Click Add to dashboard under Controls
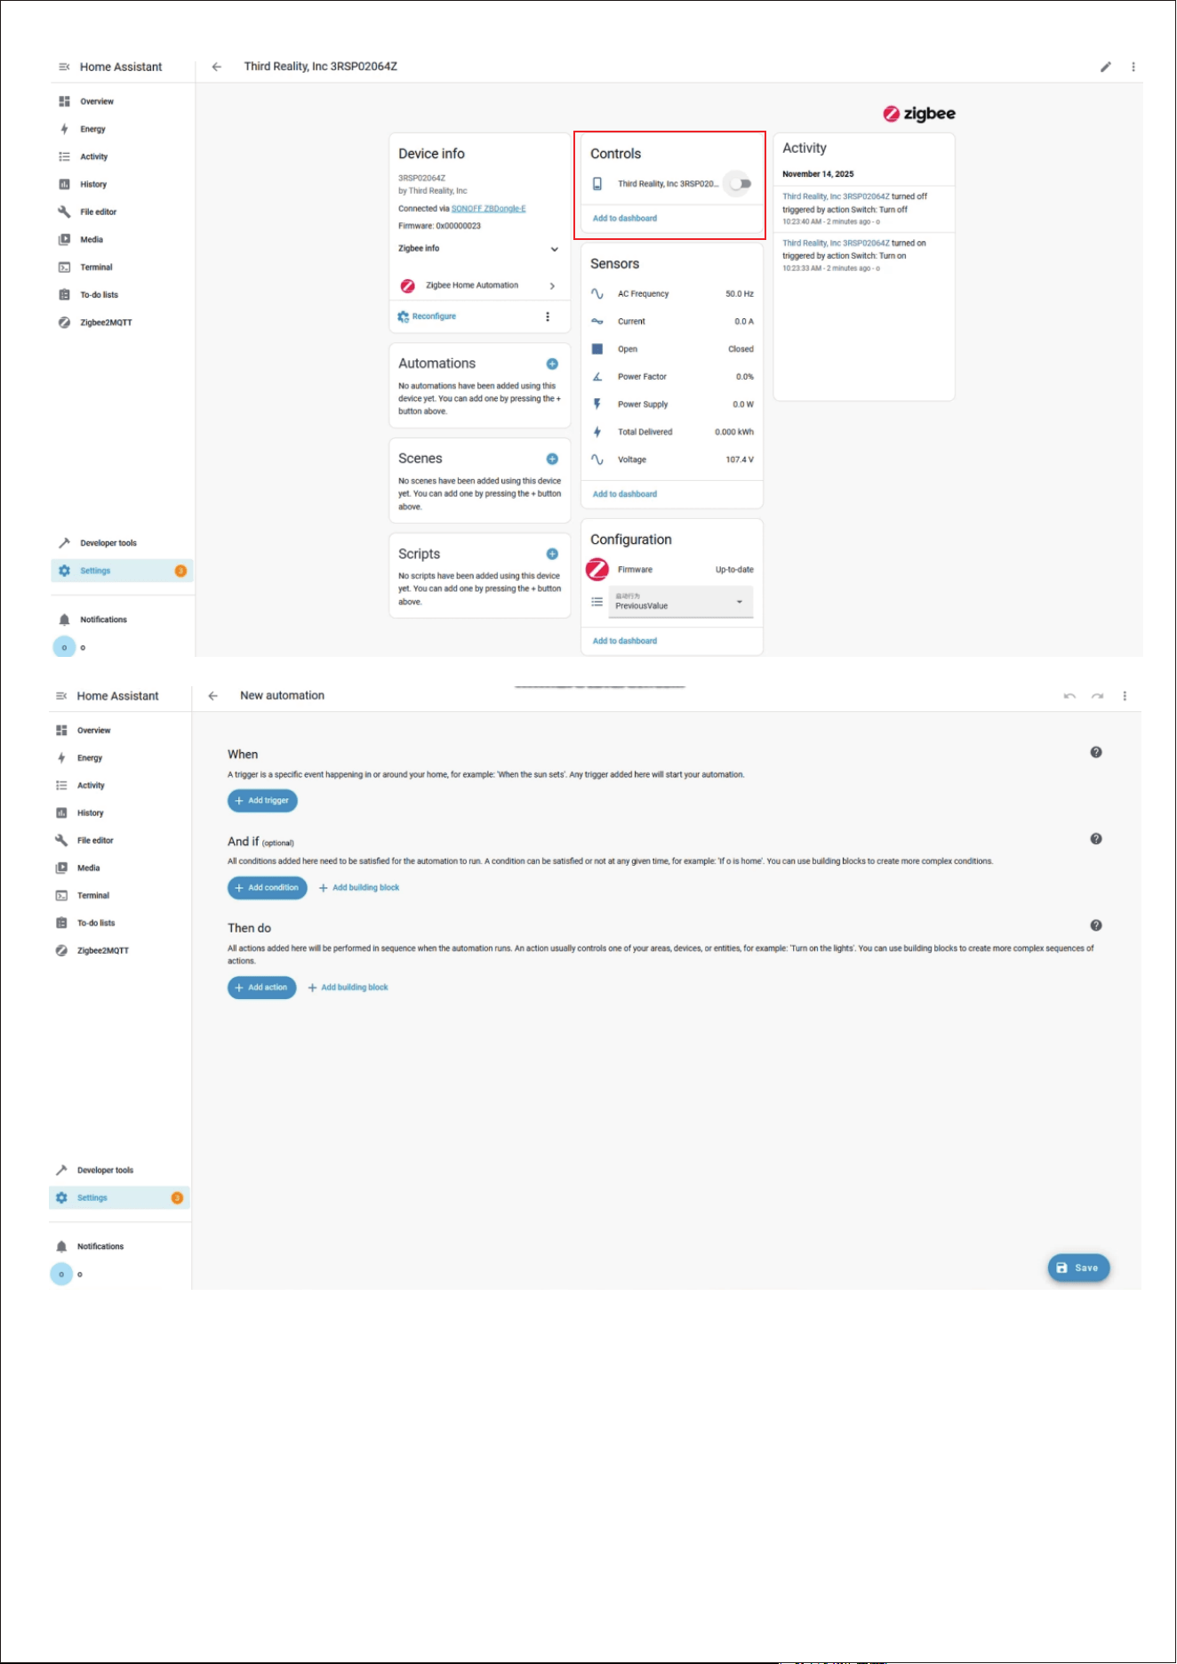This screenshot has height=1664, width=1177. click(625, 218)
